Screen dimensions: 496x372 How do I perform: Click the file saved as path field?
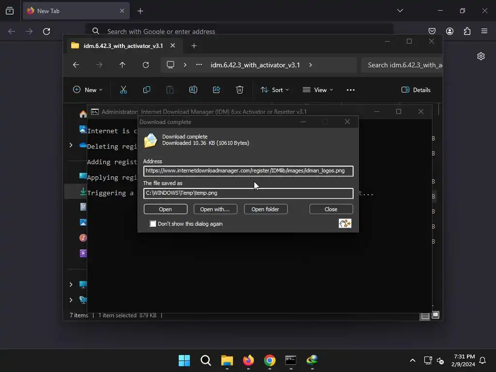tap(248, 193)
